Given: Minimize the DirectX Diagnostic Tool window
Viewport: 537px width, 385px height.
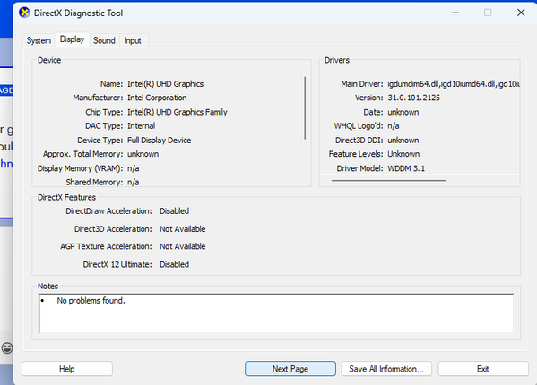Looking at the screenshot, I should (x=455, y=13).
